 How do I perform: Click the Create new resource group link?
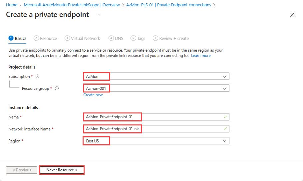93,95
